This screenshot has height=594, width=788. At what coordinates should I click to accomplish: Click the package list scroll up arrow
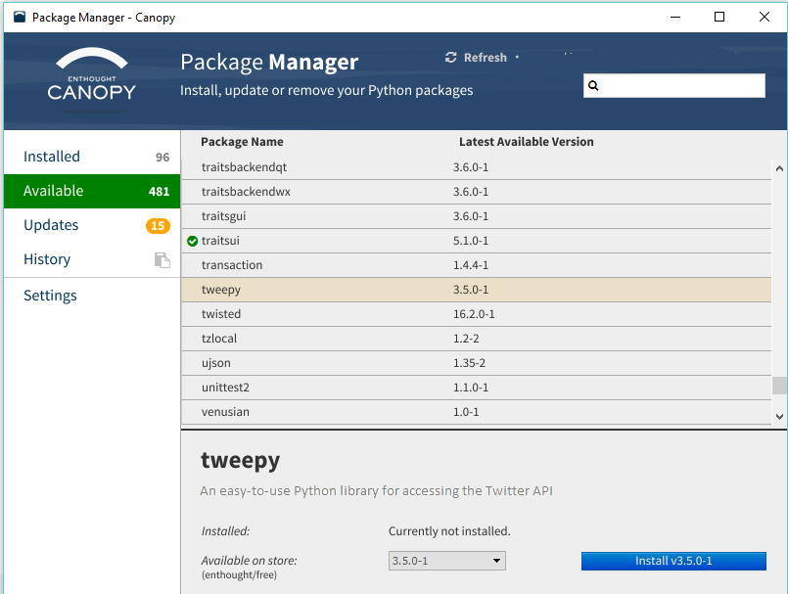pos(779,168)
